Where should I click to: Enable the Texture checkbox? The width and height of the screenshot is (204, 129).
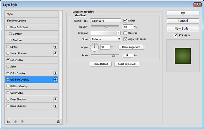point(11,40)
